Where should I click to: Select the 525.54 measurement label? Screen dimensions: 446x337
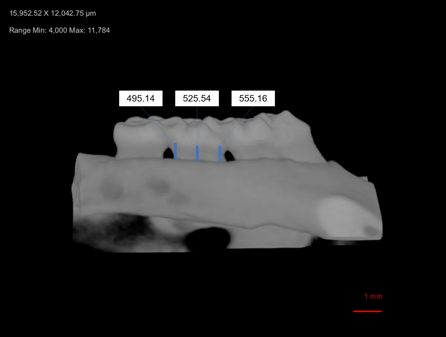[x=197, y=98]
